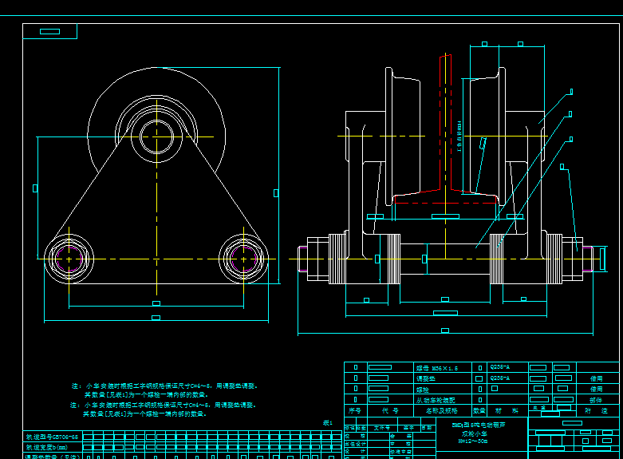The image size is (623, 459).
Task: Select 'Q235-A' material in the 螺母 row
Action: coord(500,367)
